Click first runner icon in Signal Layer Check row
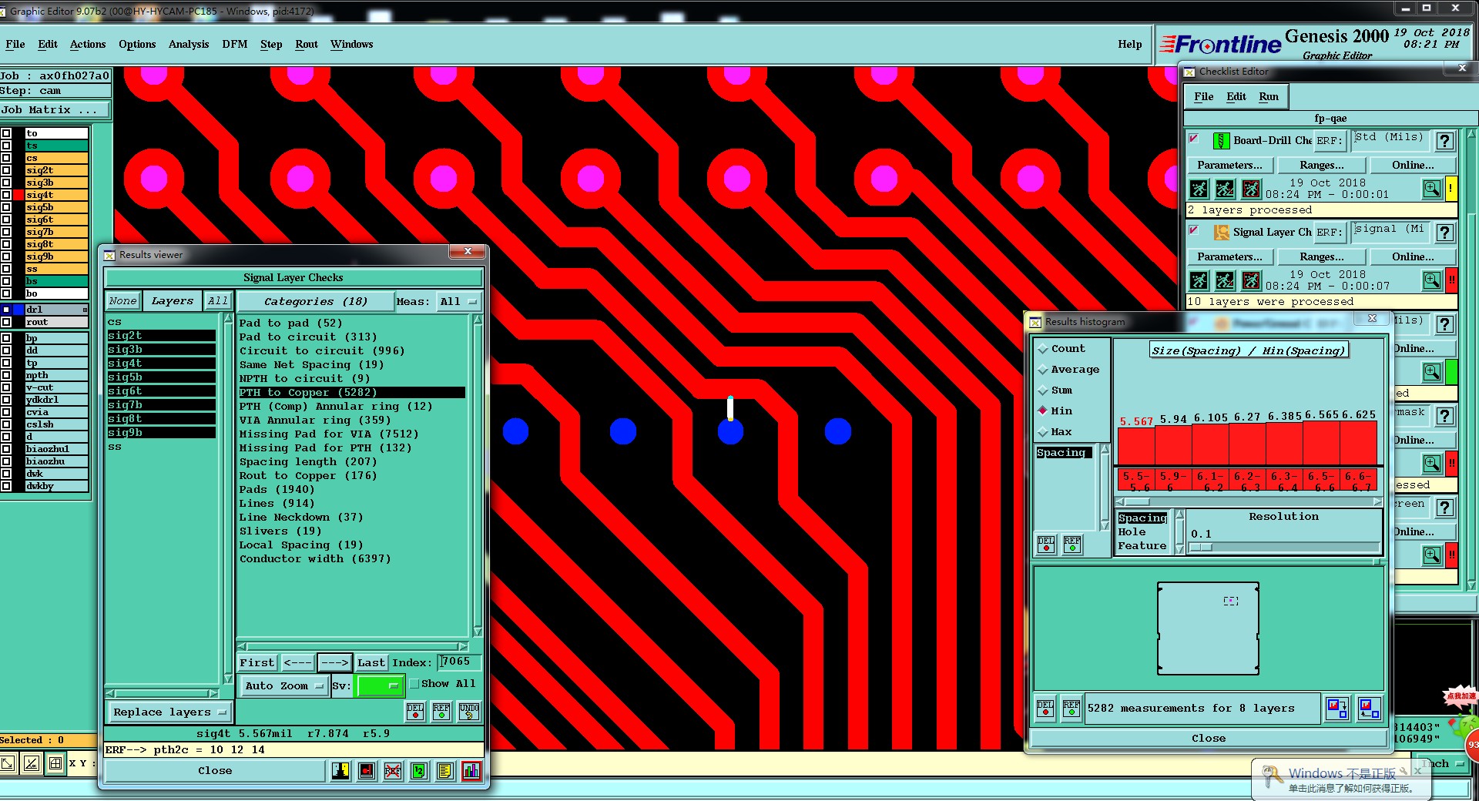Viewport: 1479px width, 801px height. [1199, 280]
